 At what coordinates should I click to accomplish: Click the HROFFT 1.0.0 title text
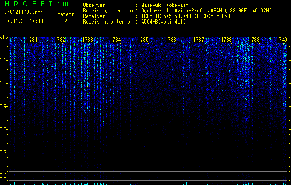(x=36, y=4)
